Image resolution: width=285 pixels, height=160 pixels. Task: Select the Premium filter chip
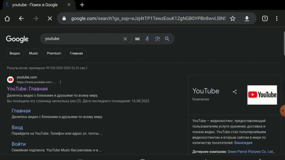tap(54, 53)
